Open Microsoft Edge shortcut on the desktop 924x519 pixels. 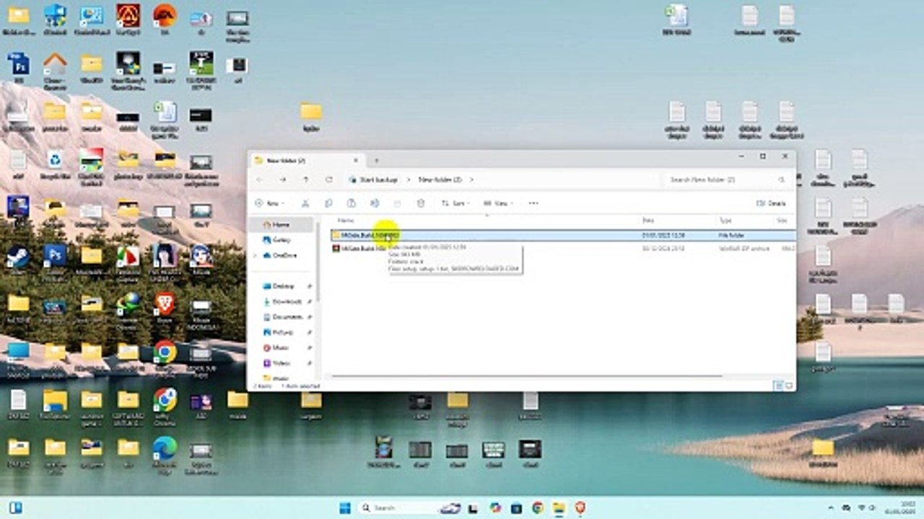coord(165,454)
